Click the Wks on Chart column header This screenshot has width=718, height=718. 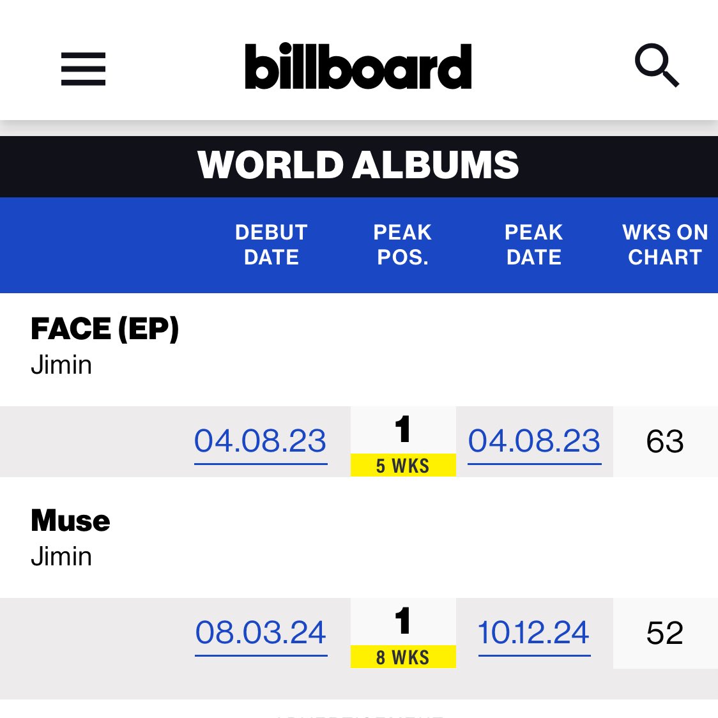pyautogui.click(x=666, y=245)
